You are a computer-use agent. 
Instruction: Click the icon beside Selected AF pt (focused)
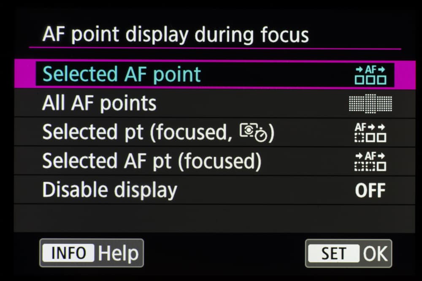click(x=370, y=161)
